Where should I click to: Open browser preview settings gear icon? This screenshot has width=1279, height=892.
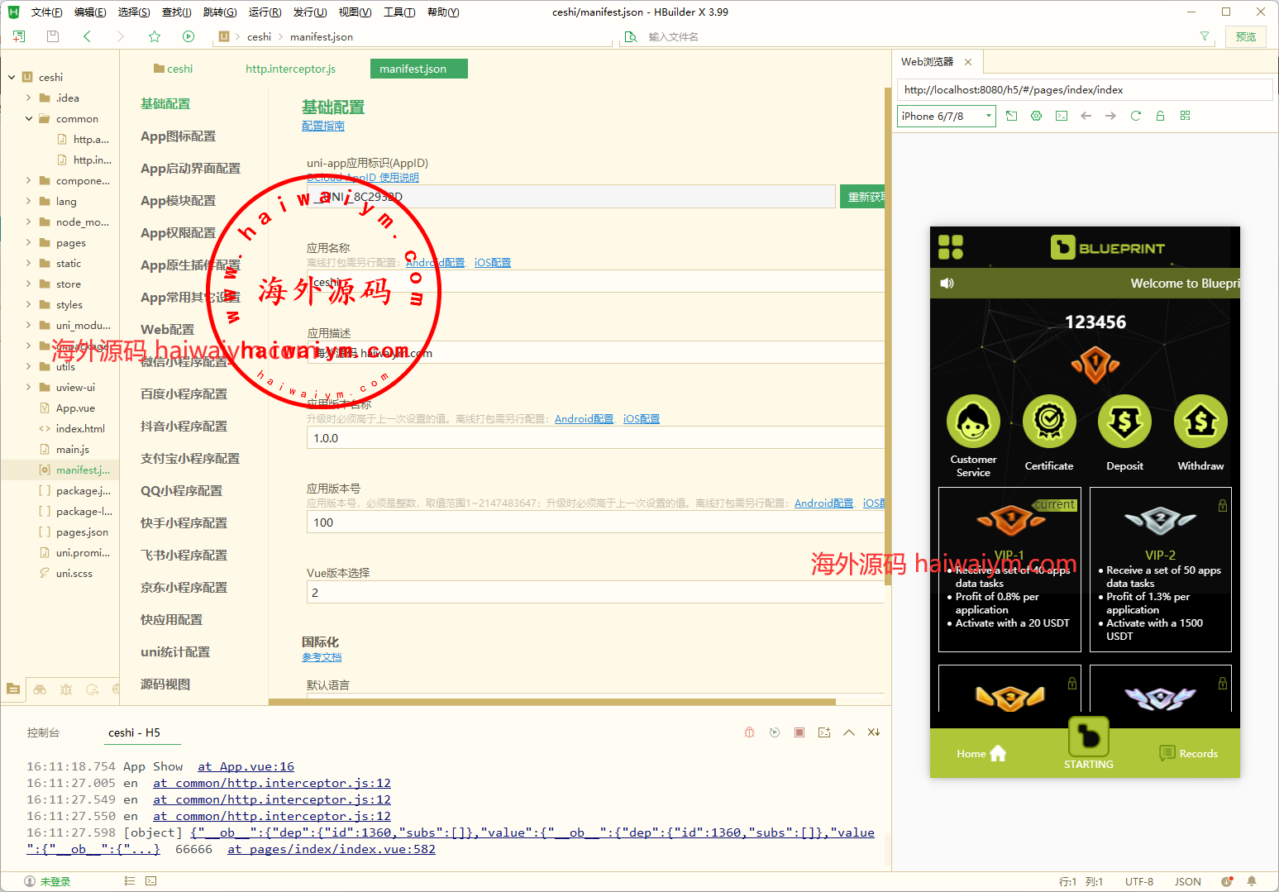coord(1036,116)
